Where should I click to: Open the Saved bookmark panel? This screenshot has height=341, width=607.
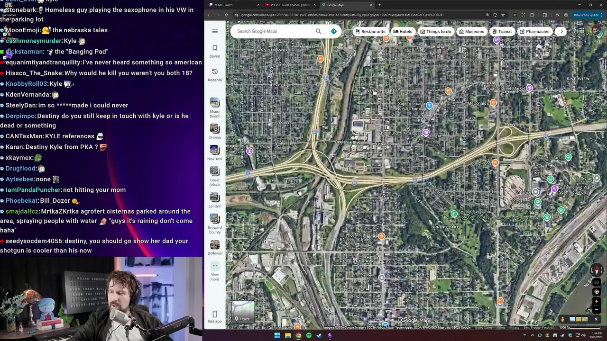point(215,51)
